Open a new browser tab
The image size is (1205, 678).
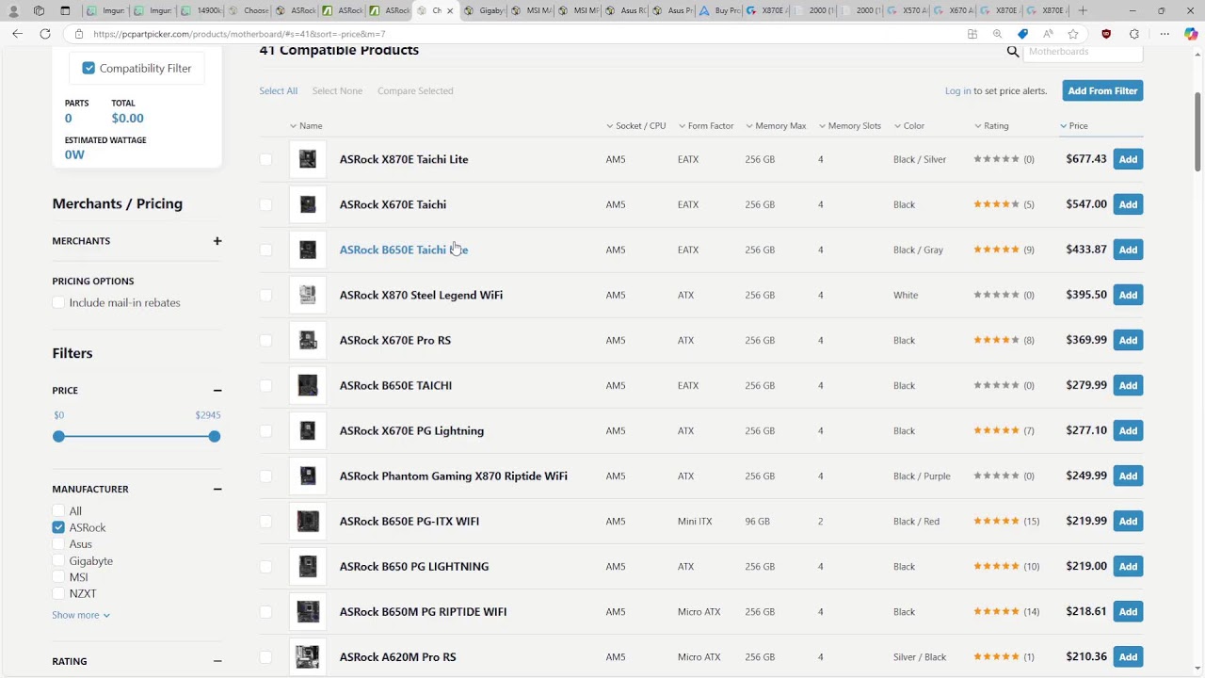pos(1083,10)
